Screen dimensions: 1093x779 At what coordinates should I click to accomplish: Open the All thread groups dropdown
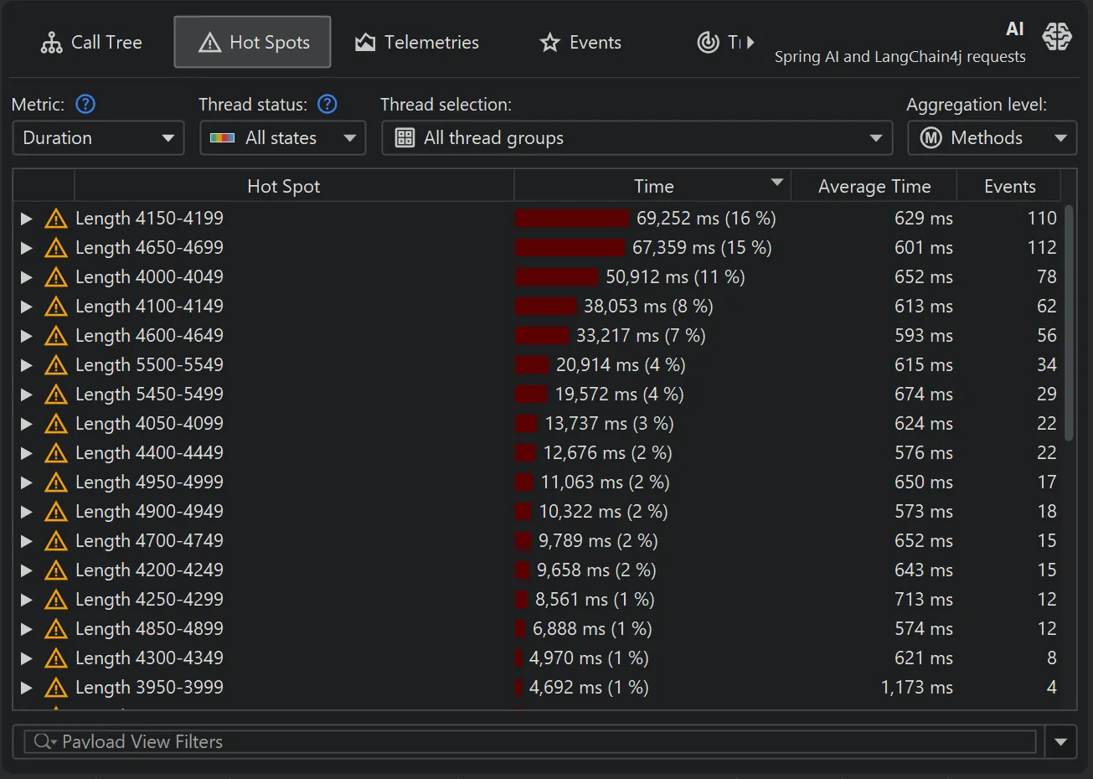pos(637,137)
